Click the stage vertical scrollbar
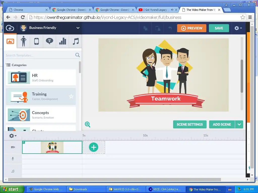The image size is (258, 193). click(x=242, y=76)
